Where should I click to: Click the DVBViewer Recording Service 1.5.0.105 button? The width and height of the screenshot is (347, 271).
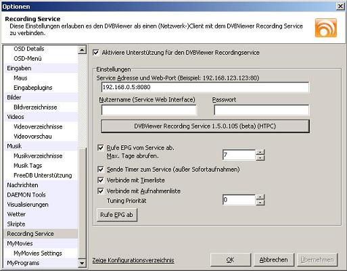pos(205,126)
